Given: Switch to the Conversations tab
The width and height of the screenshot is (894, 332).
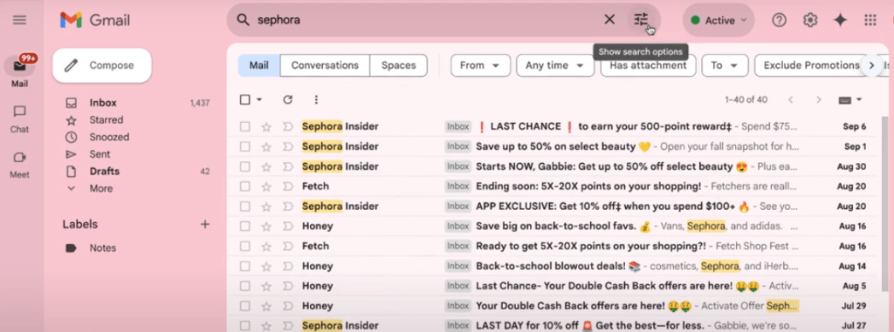Looking at the screenshot, I should pos(325,65).
